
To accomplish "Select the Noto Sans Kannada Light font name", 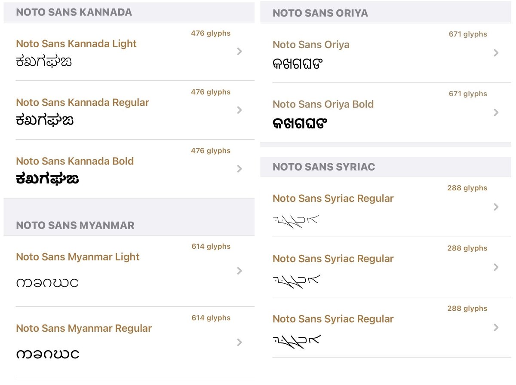I will pos(76,44).
